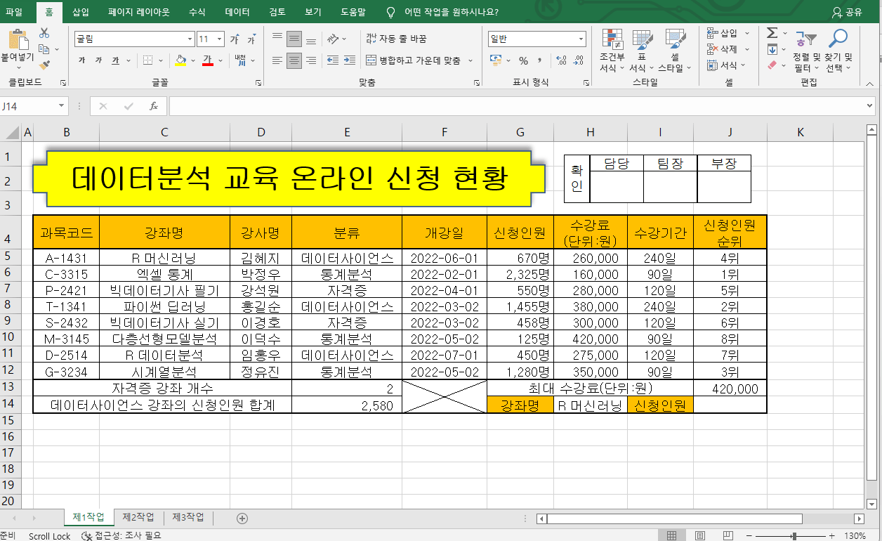Decrease indent icon
Image resolution: width=882 pixels, height=541 pixels.
pyautogui.click(x=333, y=60)
